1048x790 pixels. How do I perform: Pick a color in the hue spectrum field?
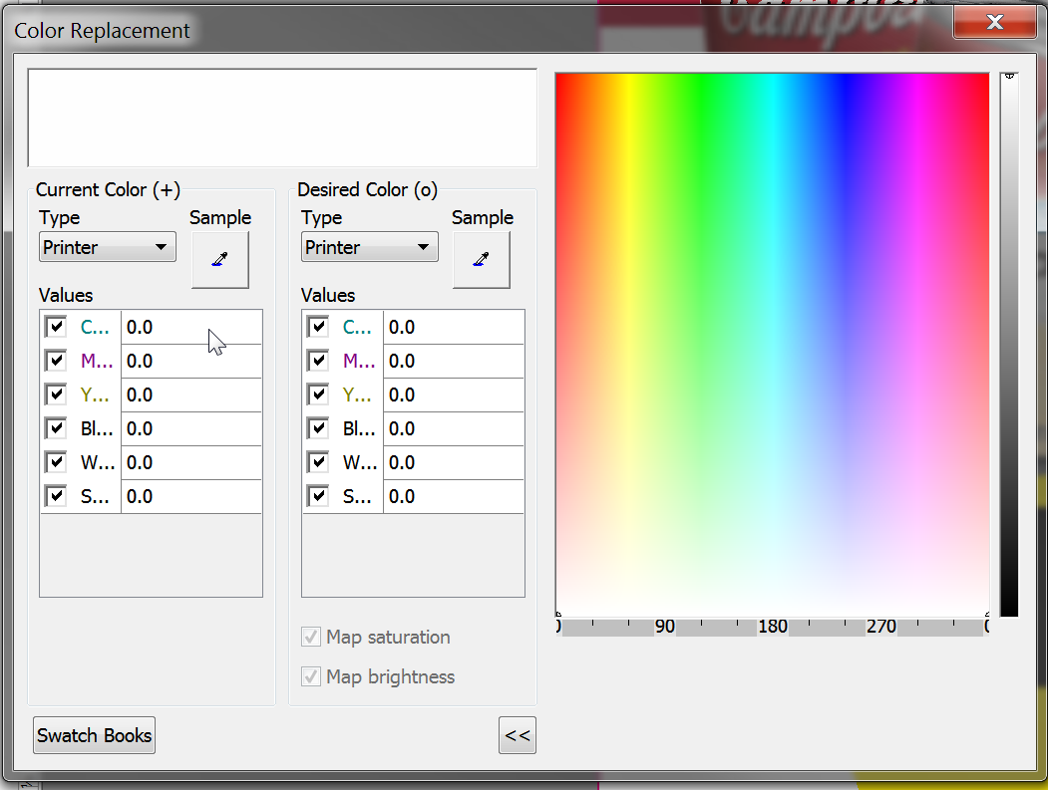coord(772,345)
